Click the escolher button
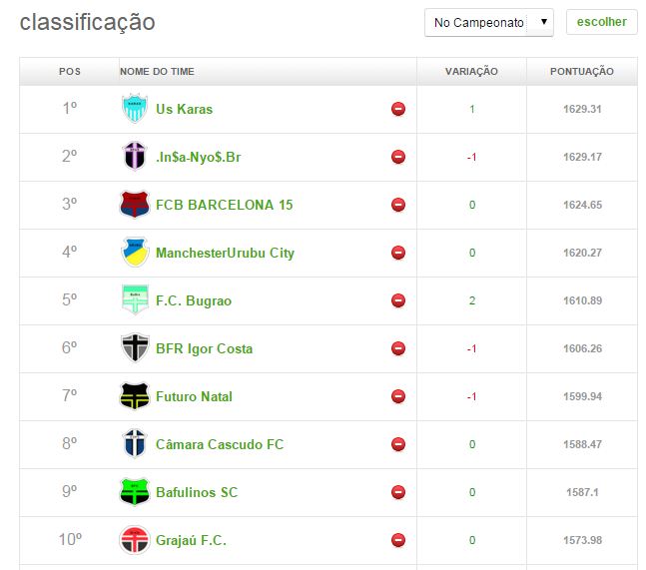The width and height of the screenshot is (646, 570). pyautogui.click(x=601, y=22)
